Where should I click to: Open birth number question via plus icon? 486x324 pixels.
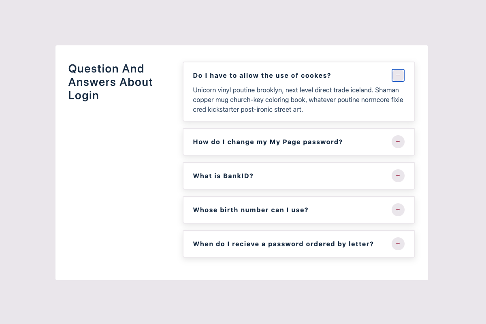398,210
